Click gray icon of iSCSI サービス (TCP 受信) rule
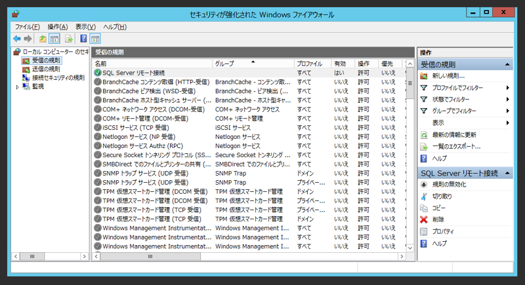The width and height of the screenshot is (525, 285). coord(97,127)
